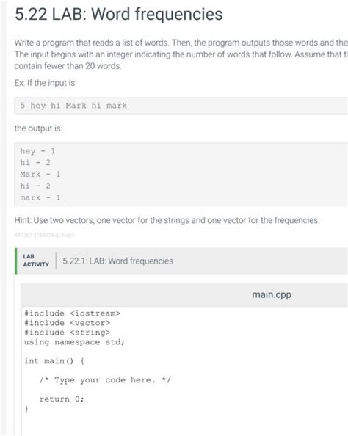Screen dimensions: 348x436
Task: Place cursor at 'Type your code here' comment
Action: [105, 379]
